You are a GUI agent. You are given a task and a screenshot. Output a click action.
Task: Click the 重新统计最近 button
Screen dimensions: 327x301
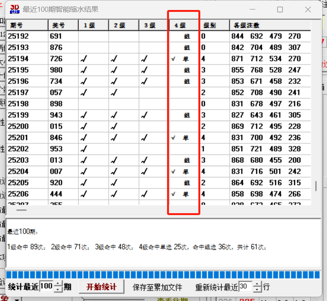point(216,287)
